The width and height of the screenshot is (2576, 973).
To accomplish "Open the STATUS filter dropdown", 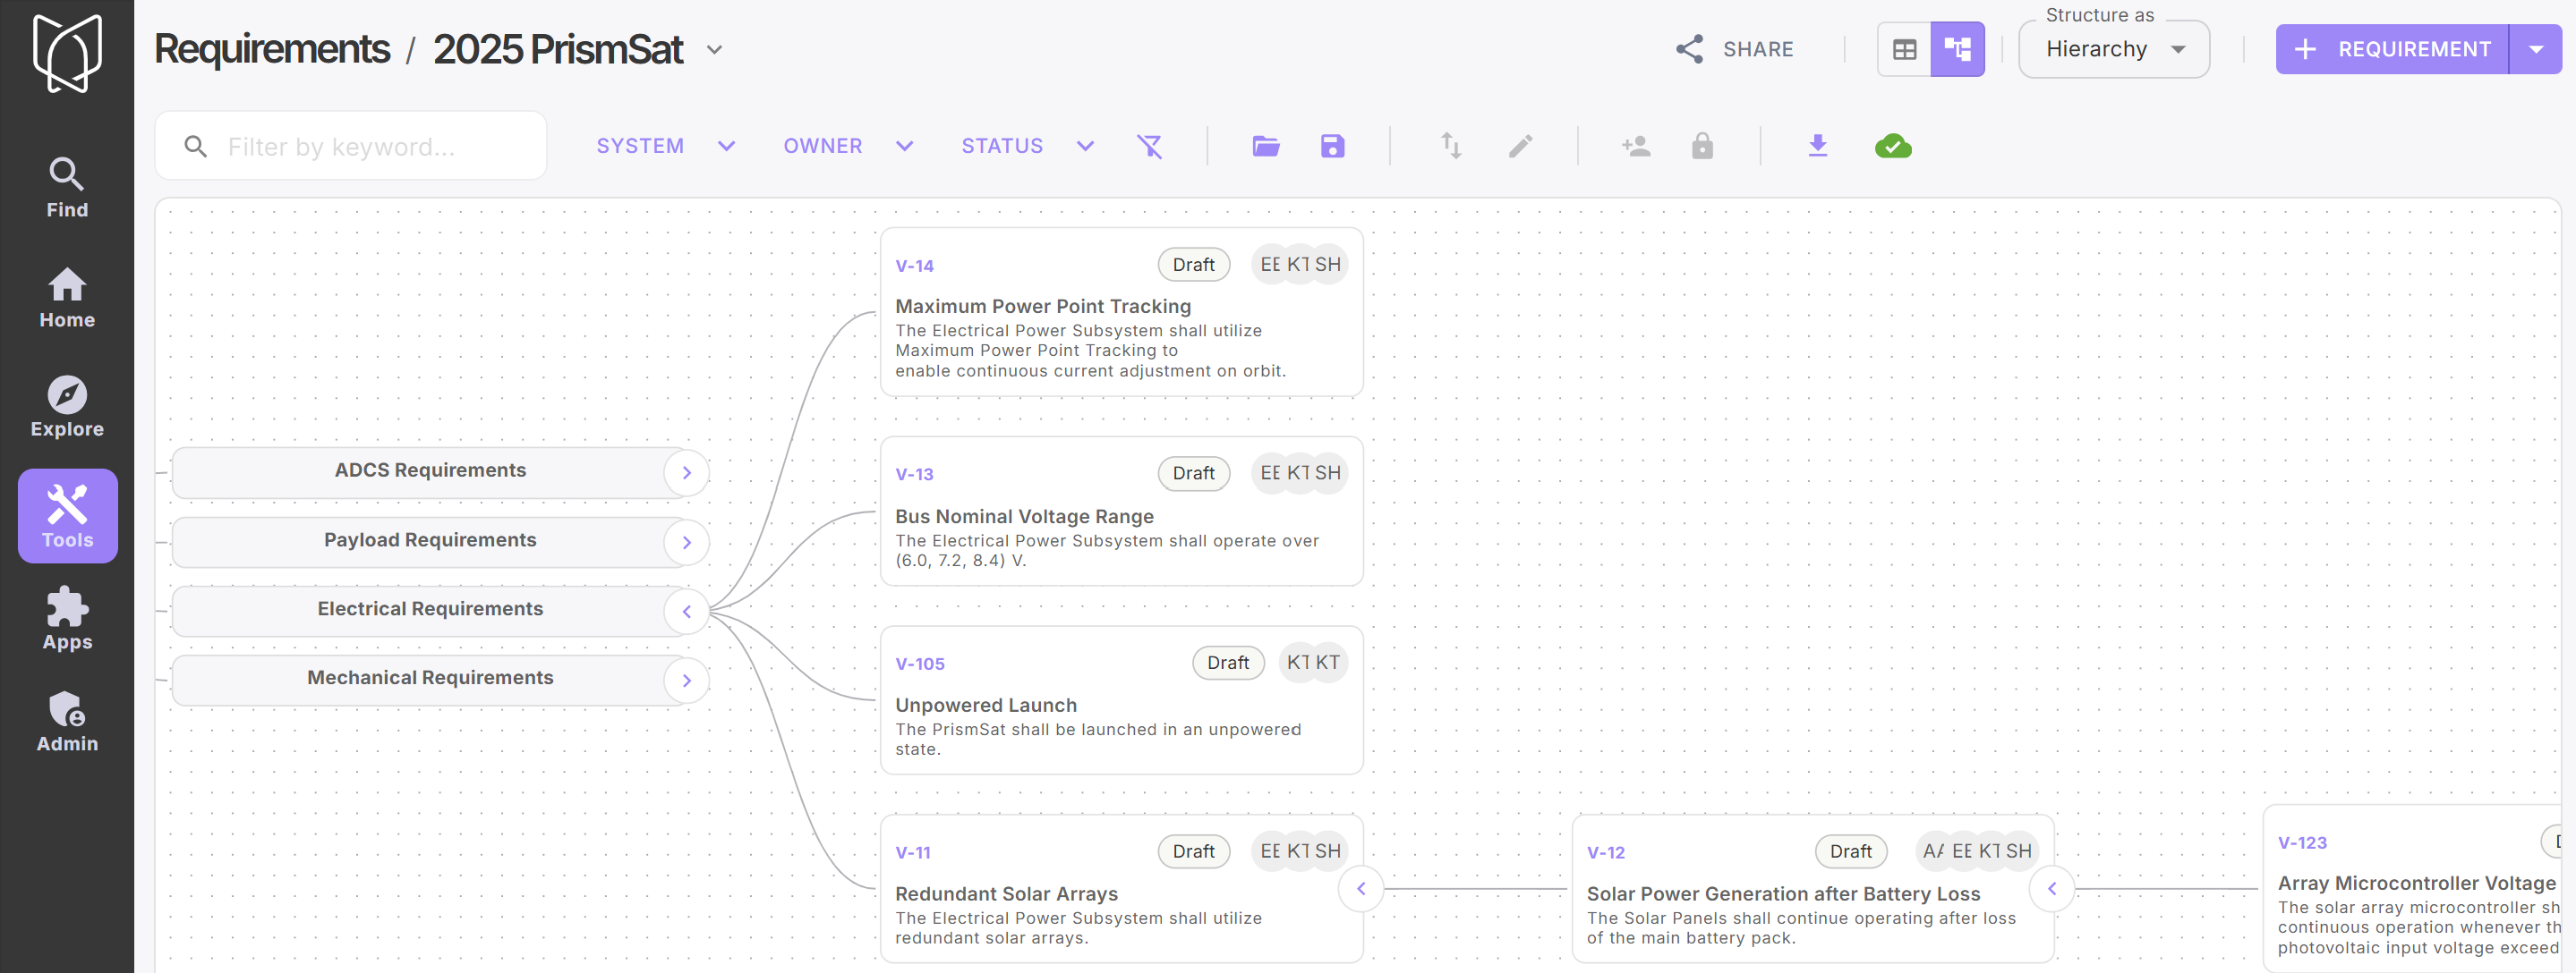I will (x=1027, y=147).
